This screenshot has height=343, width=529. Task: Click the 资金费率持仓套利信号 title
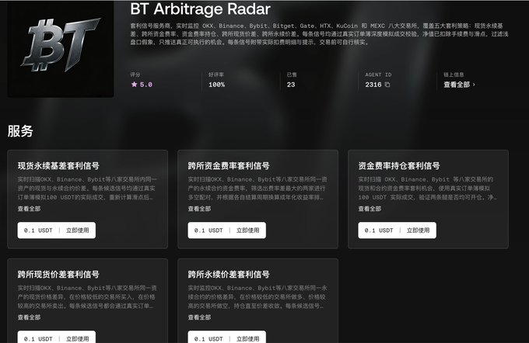pyautogui.click(x=399, y=165)
